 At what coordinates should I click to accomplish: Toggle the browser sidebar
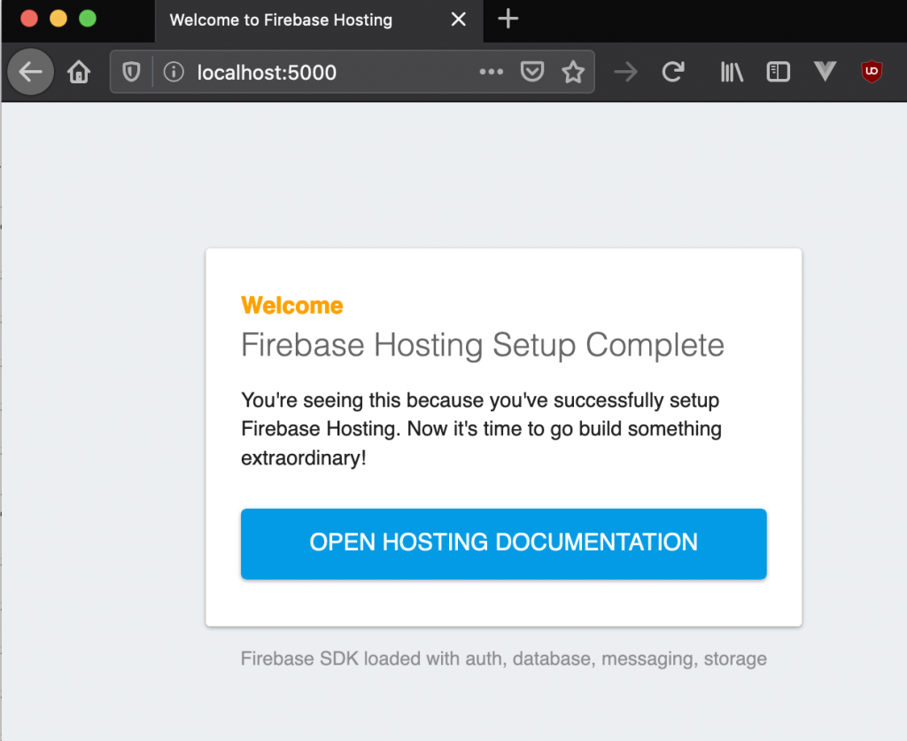778,72
